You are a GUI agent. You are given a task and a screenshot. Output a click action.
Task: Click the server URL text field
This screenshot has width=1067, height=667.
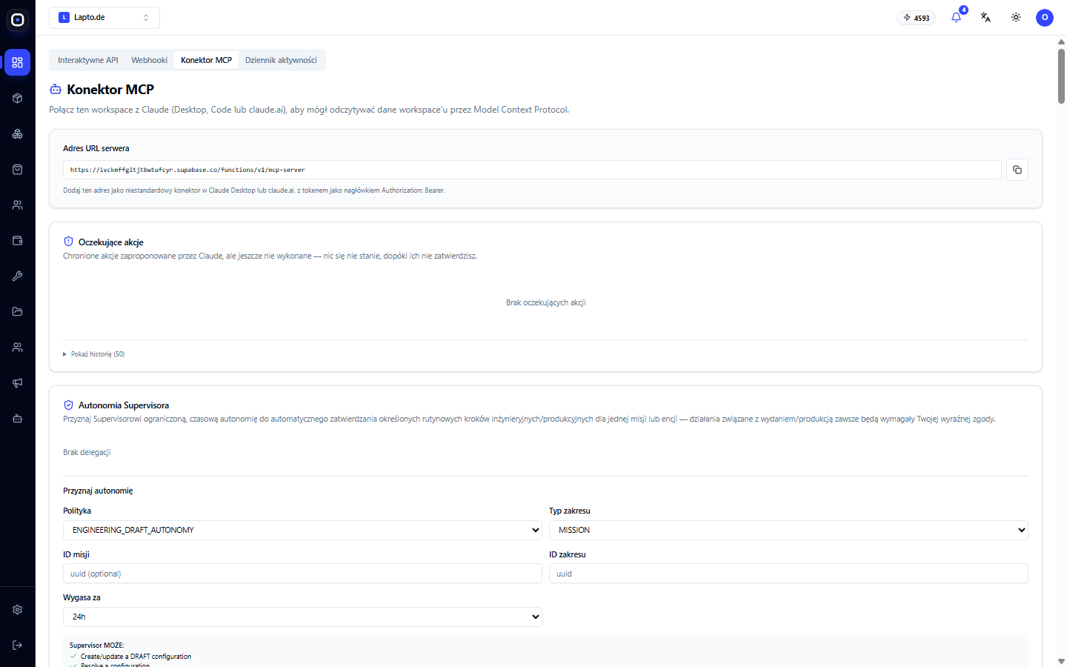(x=532, y=170)
